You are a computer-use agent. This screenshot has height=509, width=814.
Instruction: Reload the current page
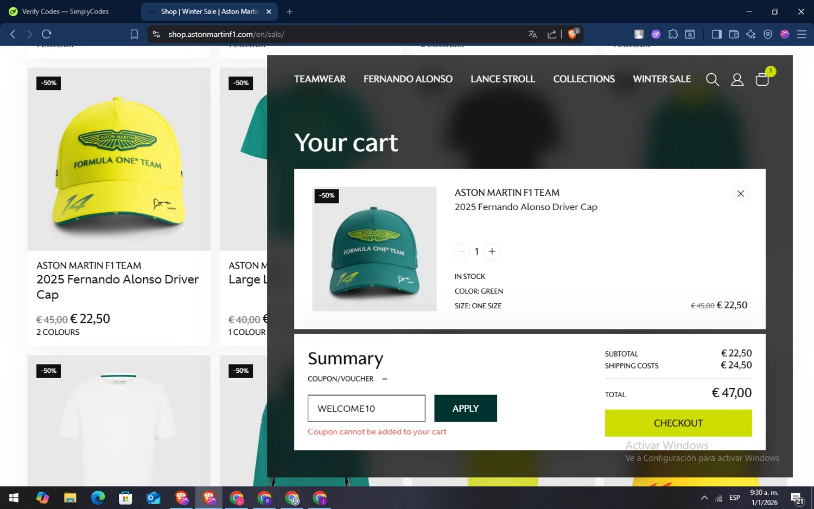pyautogui.click(x=47, y=34)
